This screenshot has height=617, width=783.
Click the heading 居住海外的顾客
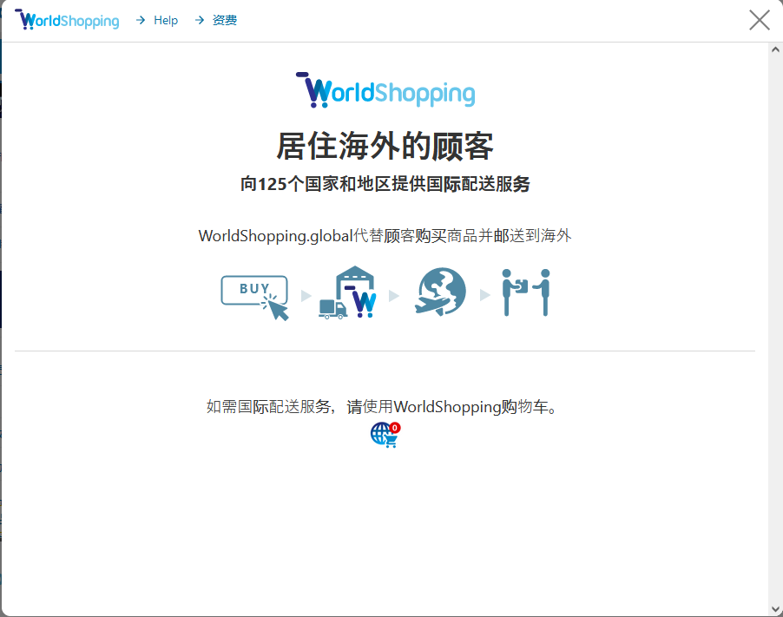point(385,147)
